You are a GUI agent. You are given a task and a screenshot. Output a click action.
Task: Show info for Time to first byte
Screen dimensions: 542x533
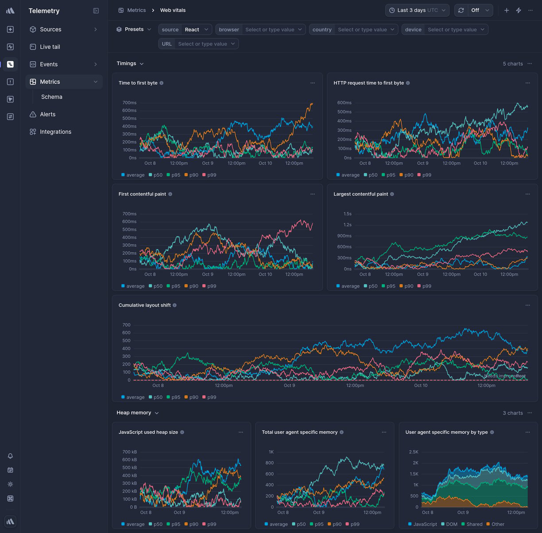click(x=162, y=83)
